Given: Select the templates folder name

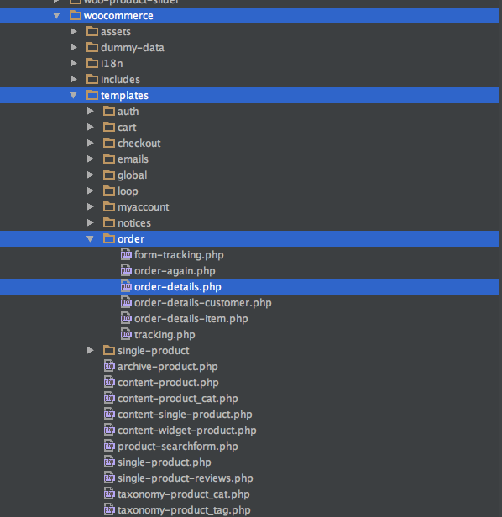Looking at the screenshot, I should click(x=125, y=96).
